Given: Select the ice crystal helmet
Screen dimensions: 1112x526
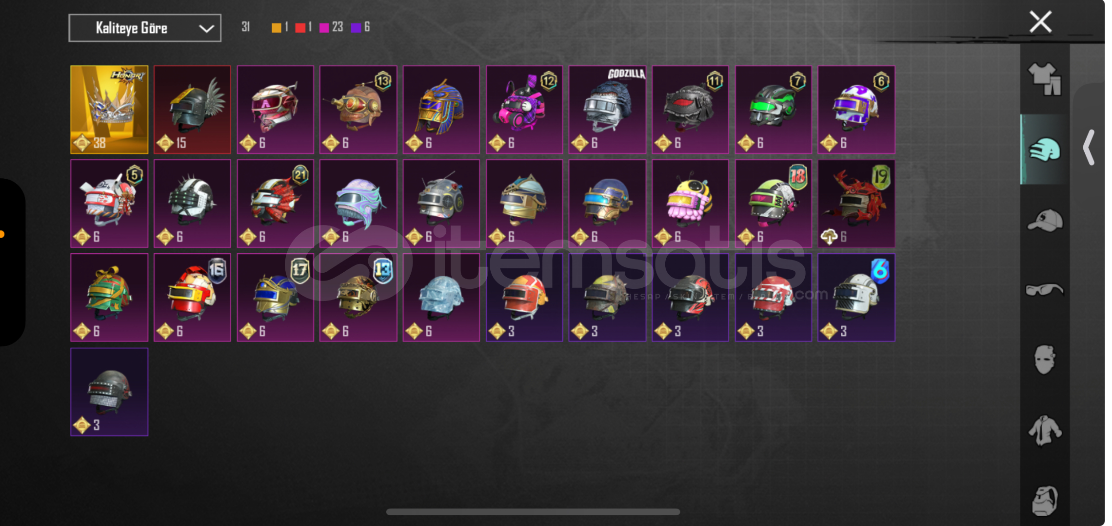Looking at the screenshot, I should coord(441,297).
